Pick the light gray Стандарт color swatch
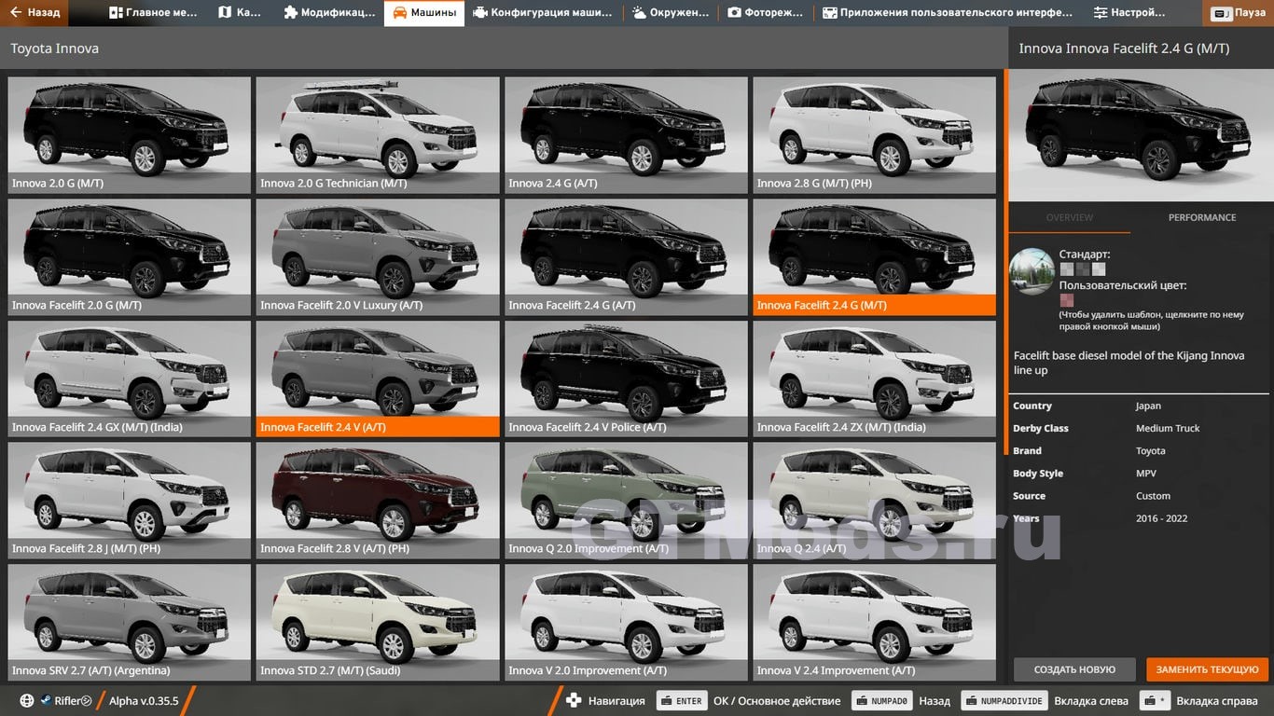 pos(1067,269)
